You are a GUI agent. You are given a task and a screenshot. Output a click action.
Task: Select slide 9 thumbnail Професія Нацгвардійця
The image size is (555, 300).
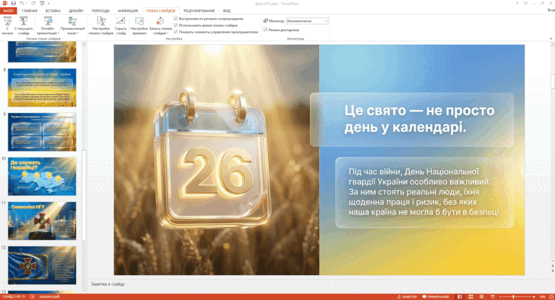click(42, 132)
